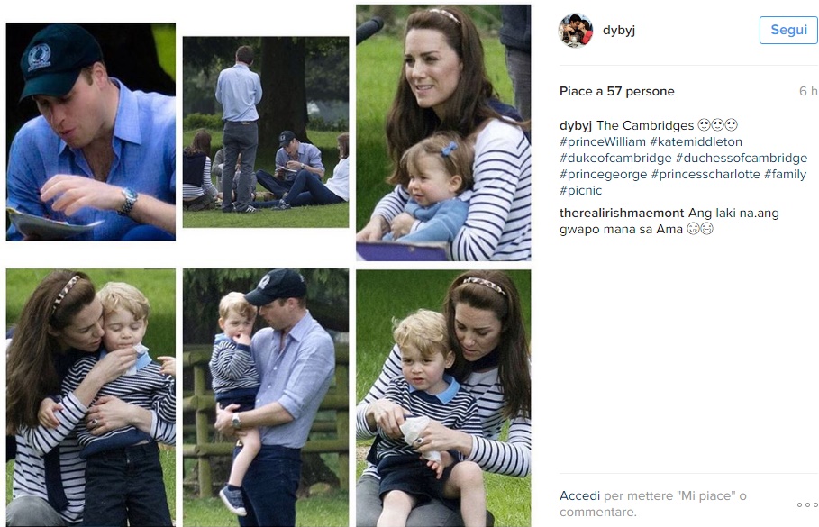Image resolution: width=819 pixels, height=527 pixels.
Task: Open the #princeWilliam hashtag
Action: [603, 141]
